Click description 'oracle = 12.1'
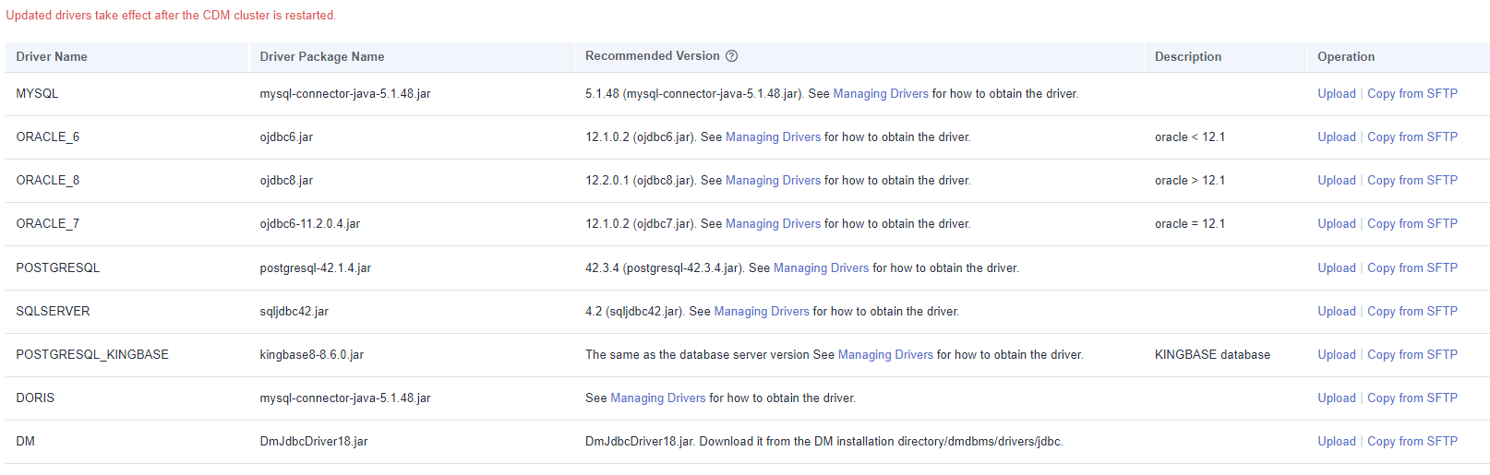Image resolution: width=1490 pixels, height=475 pixels. click(x=1190, y=224)
